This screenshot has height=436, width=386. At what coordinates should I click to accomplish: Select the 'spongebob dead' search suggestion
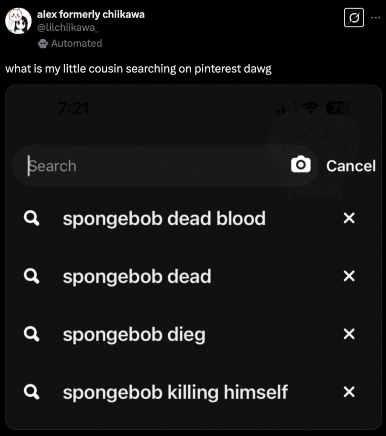pos(137,277)
